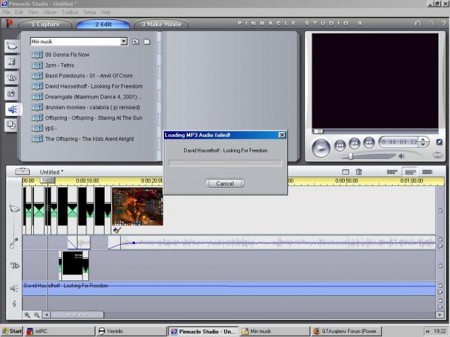This screenshot has width=450, height=337.
Task: Click the preview volume slider
Action: (x=350, y=156)
